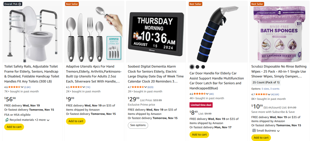The height and width of the screenshot is (141, 311).
Task: Expand the Recycled materials +2 more details
Action: click(48, 120)
